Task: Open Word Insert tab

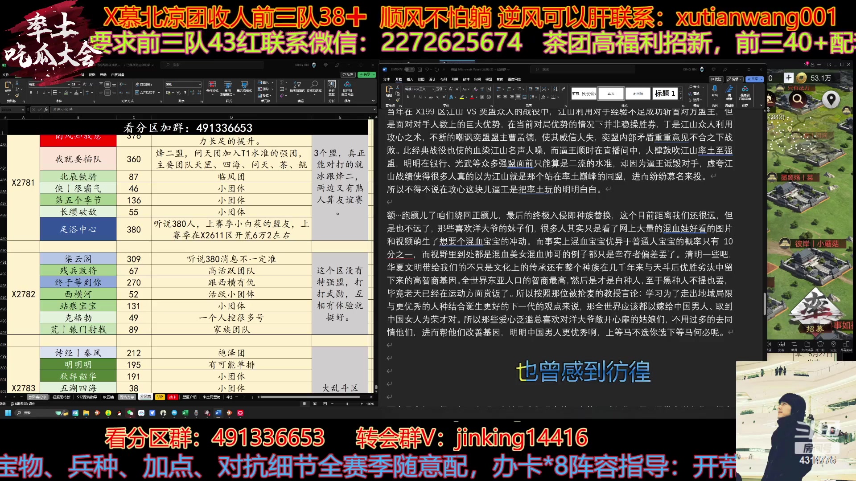Action: click(410, 79)
